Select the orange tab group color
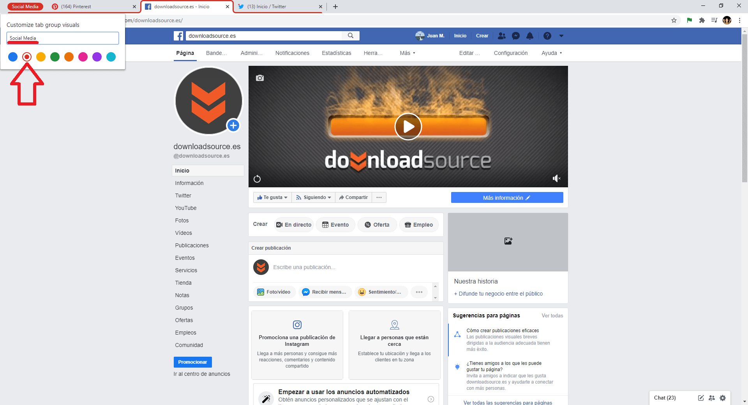The image size is (748, 405). 69,57
